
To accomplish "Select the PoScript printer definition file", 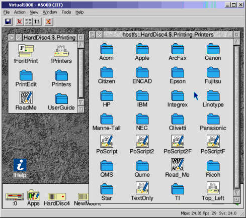I will (x=107, y=145).
